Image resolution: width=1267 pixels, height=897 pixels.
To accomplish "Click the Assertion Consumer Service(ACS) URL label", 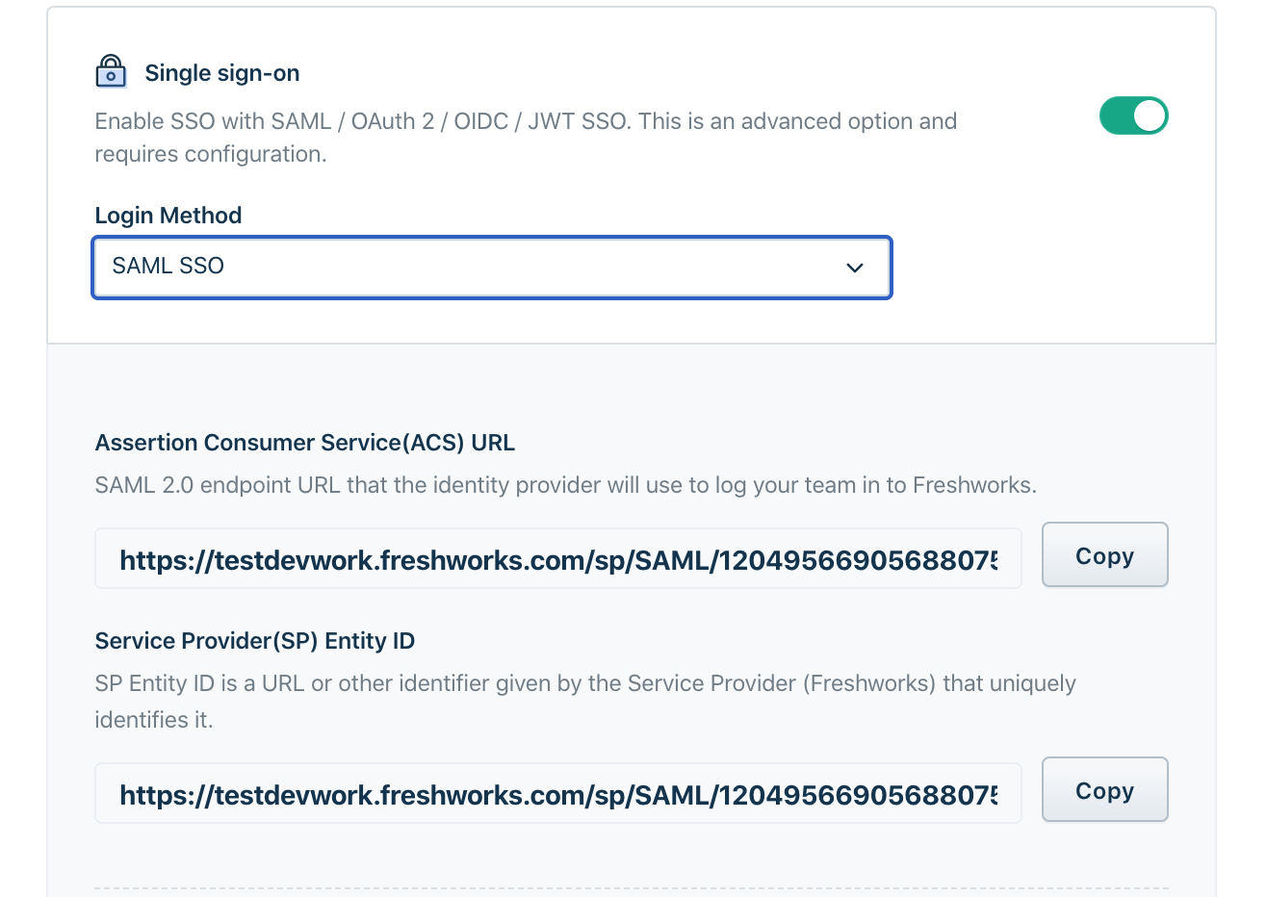I will point(304,443).
